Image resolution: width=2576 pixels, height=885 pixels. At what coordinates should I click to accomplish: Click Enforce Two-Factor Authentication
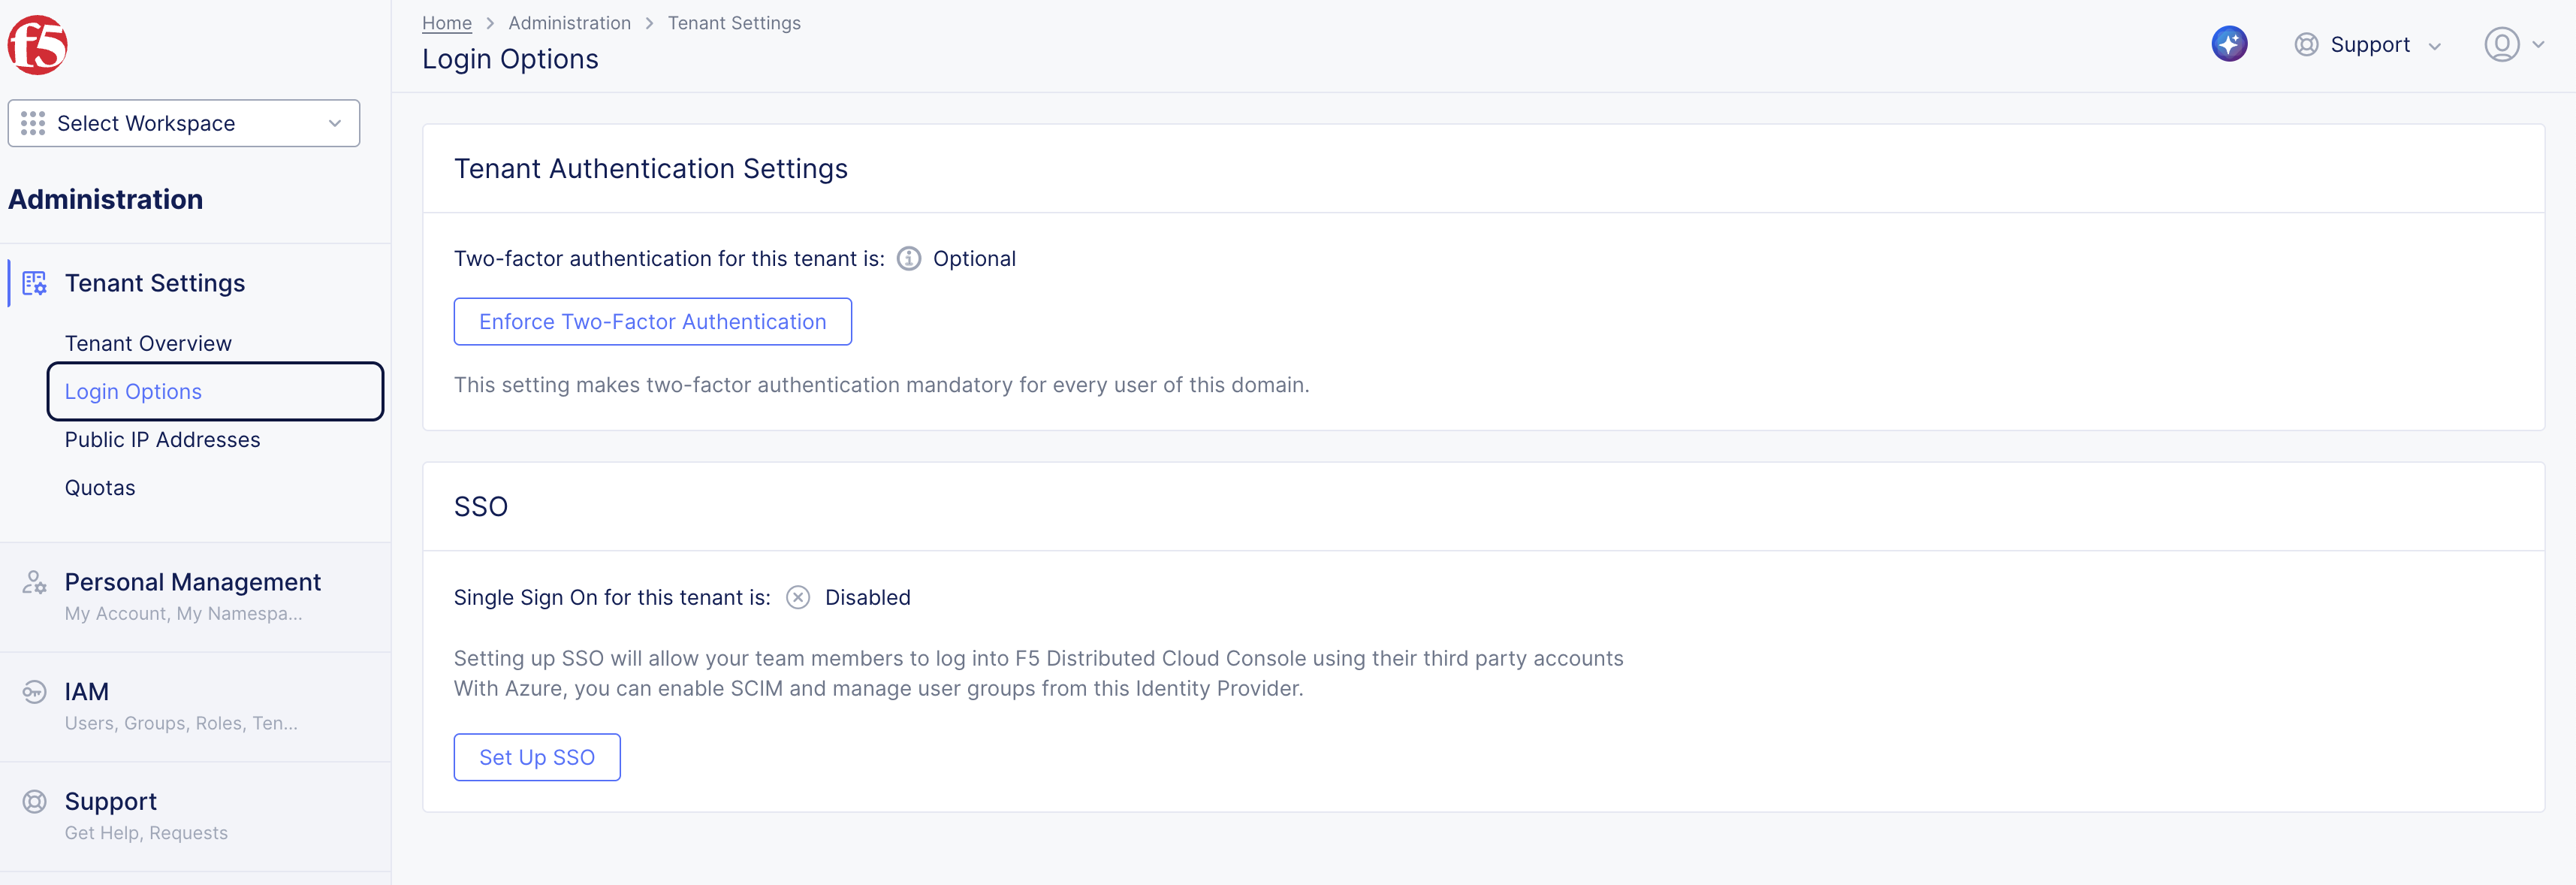pyautogui.click(x=652, y=321)
